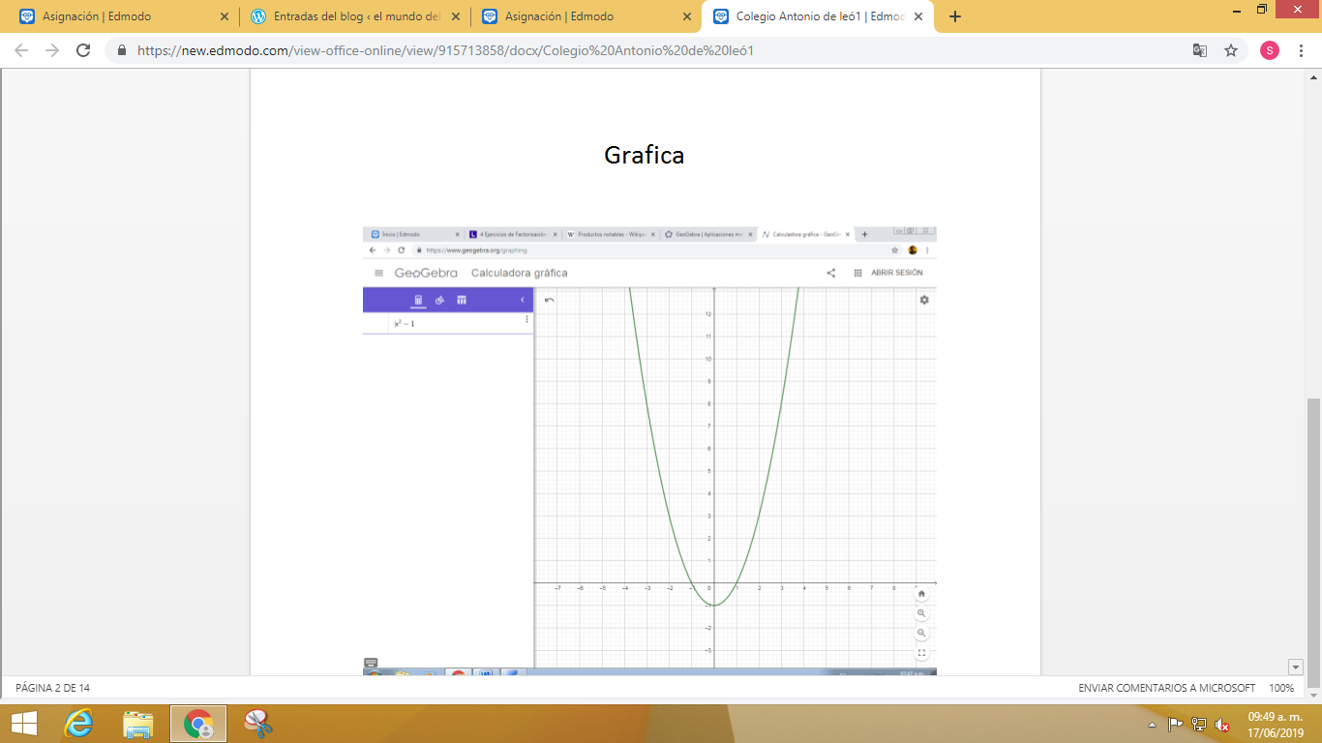Click the 100% zoom level indicator

point(1281,688)
